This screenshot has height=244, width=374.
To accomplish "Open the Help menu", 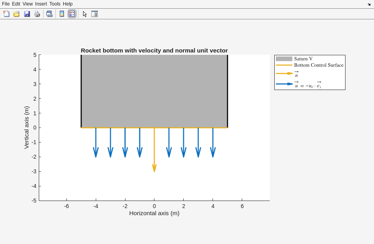I will tap(68, 4).
